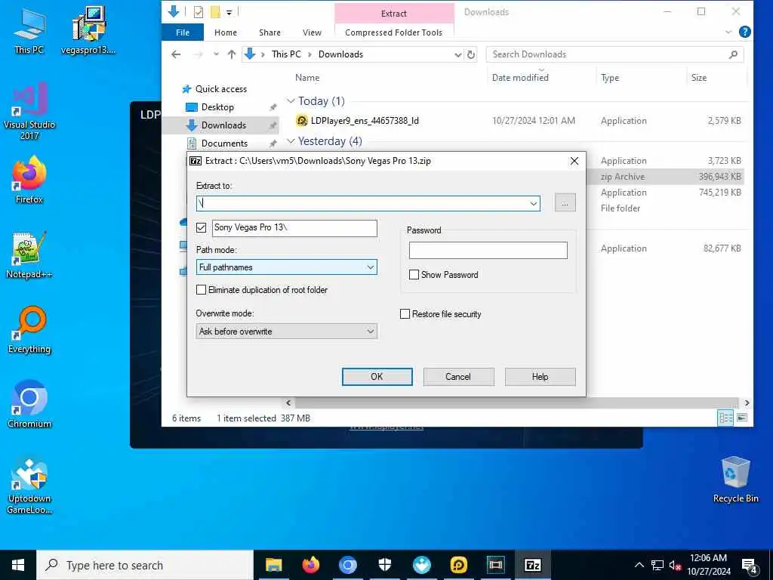
Task: Open Chromium from the taskbar
Action: pyautogui.click(x=347, y=565)
